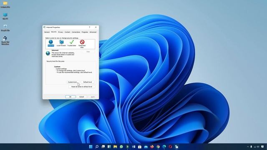Launch Opera browser from taskbar
Image resolution: width=267 pixels, height=150 pixels.
(x=170, y=147)
